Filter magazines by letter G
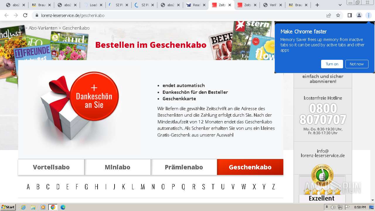This screenshot has height=211, width=375. click(x=86, y=187)
